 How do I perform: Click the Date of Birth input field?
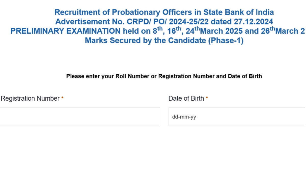point(237,117)
